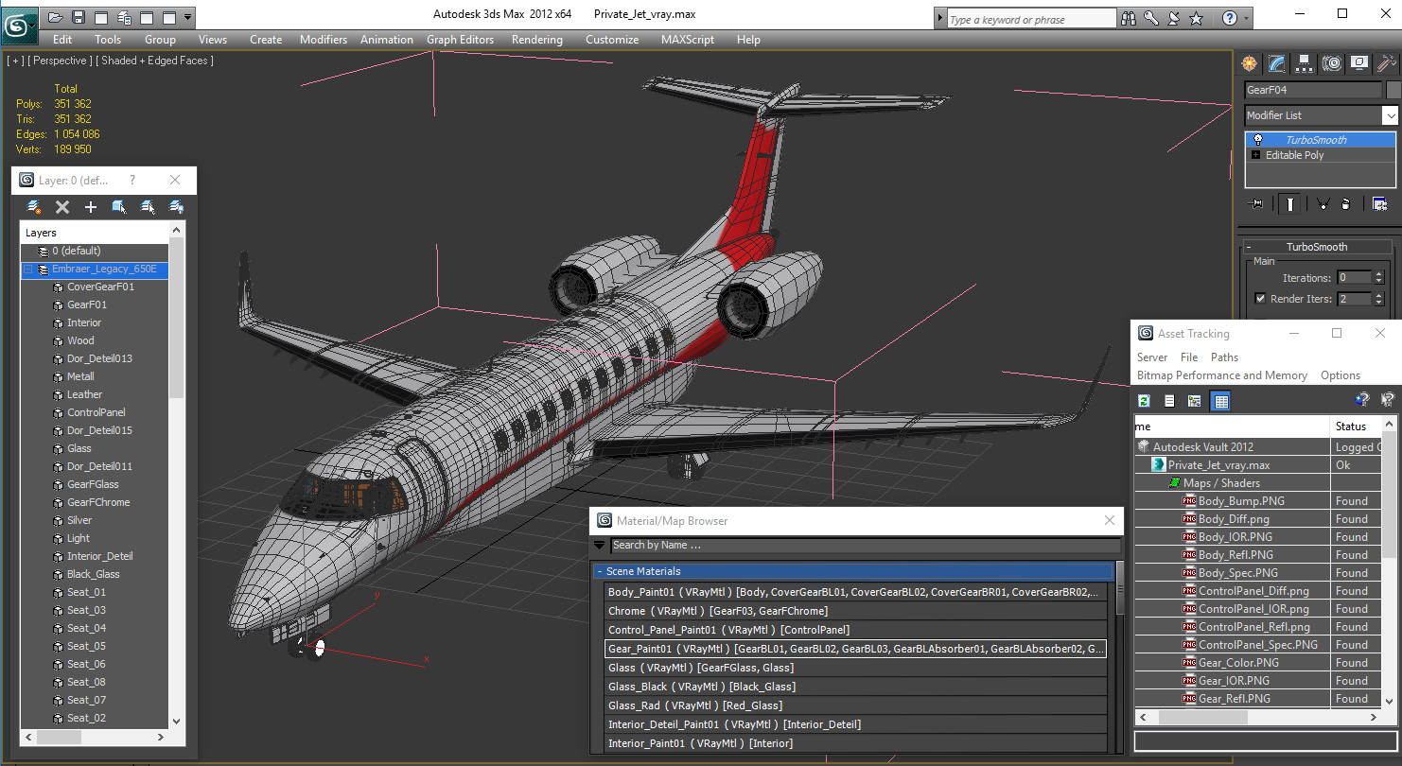Click the star Favorites icon
The width and height of the screenshot is (1402, 766).
[x=1197, y=18]
